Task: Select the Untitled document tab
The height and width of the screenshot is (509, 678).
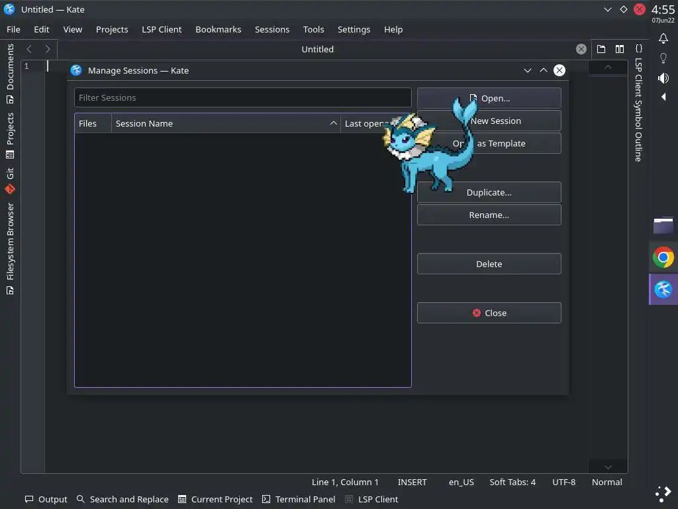Action: coord(317,49)
